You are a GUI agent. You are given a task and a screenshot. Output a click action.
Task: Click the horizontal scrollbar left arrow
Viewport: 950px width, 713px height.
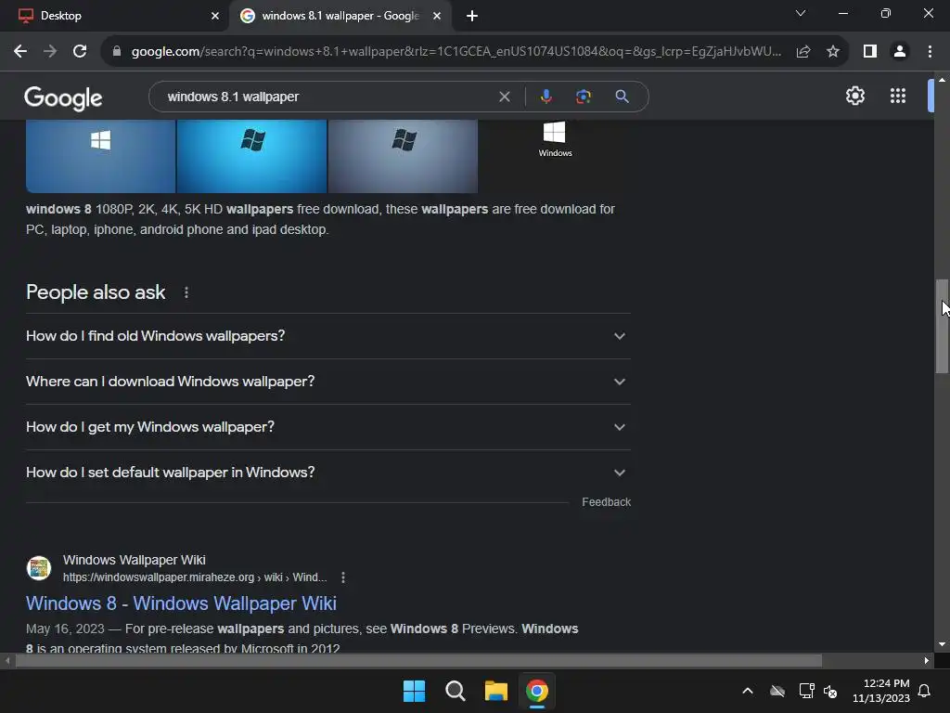pos(7,661)
